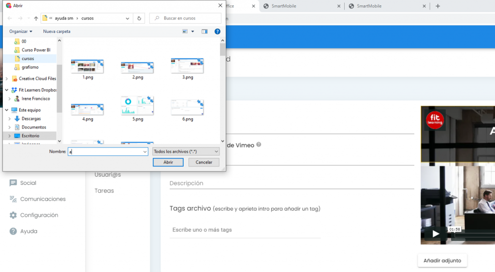This screenshot has width=495, height=272.
Task: Click the Configuración gear icon
Action: 14,215
